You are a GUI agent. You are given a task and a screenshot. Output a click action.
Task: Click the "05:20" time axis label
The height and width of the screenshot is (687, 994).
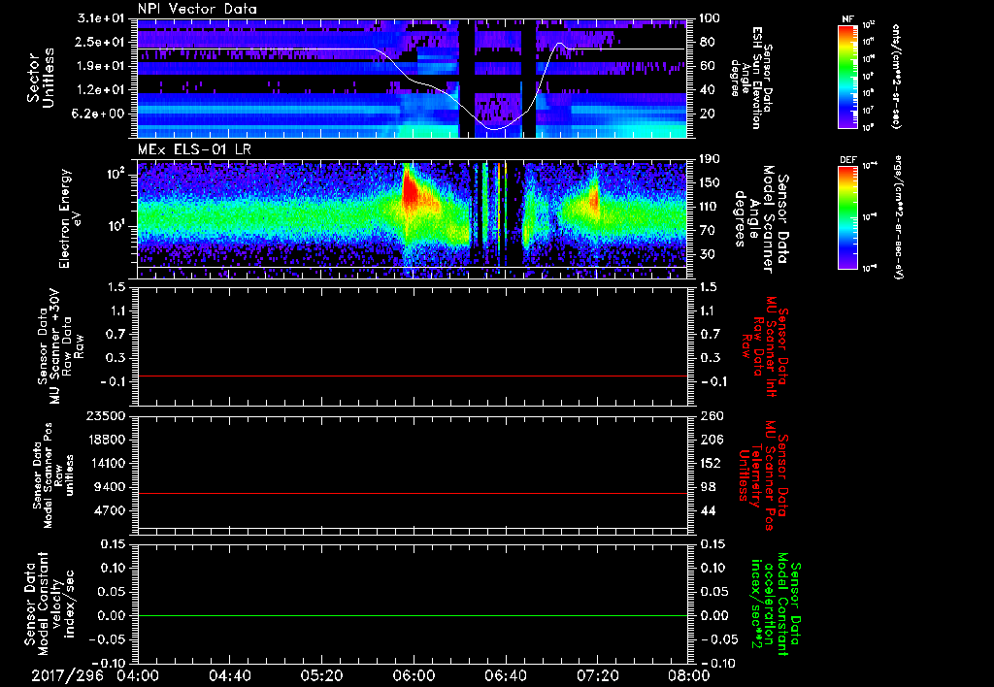point(321,675)
